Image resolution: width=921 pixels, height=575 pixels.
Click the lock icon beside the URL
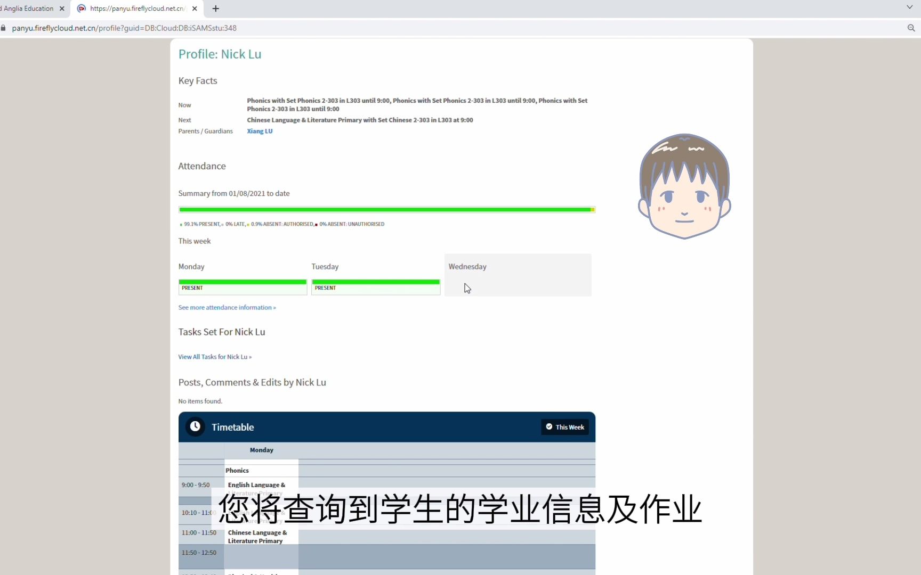pyautogui.click(x=3, y=28)
